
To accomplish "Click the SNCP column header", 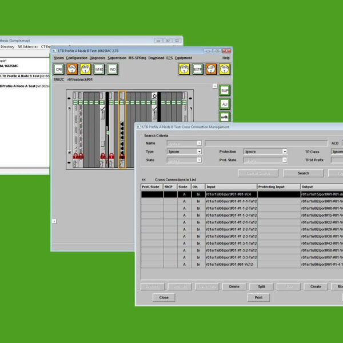I will point(170,187).
